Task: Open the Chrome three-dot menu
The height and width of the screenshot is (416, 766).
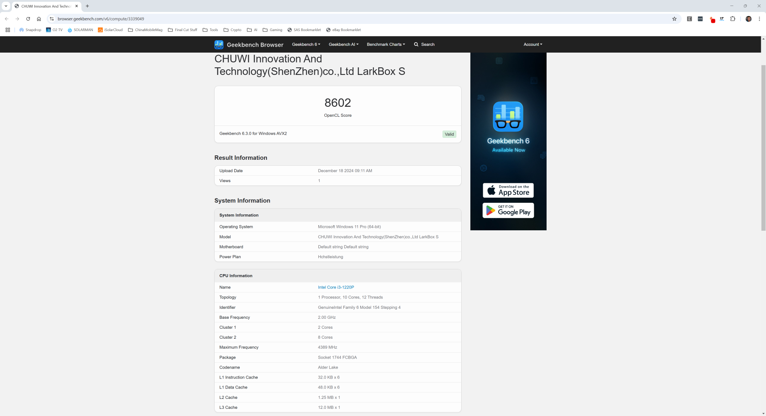Action: pyautogui.click(x=759, y=19)
